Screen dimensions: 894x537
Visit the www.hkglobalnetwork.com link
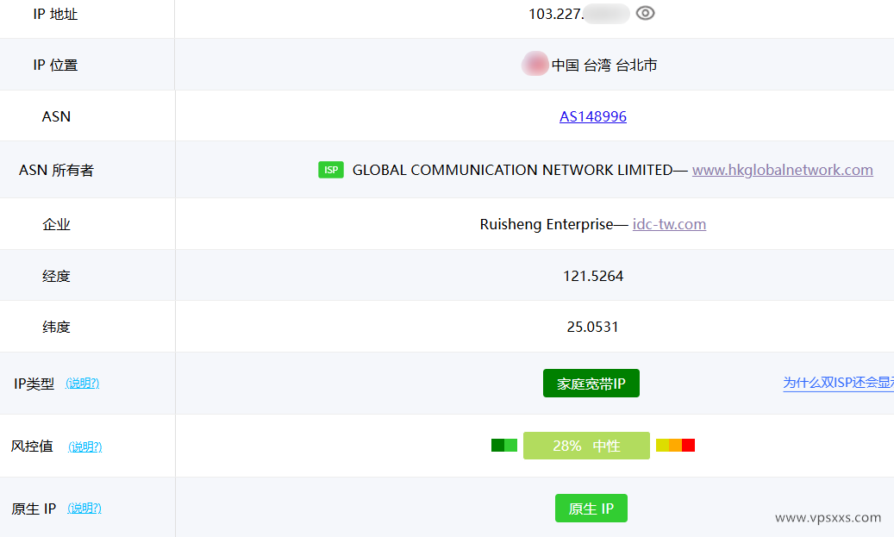pos(783,170)
